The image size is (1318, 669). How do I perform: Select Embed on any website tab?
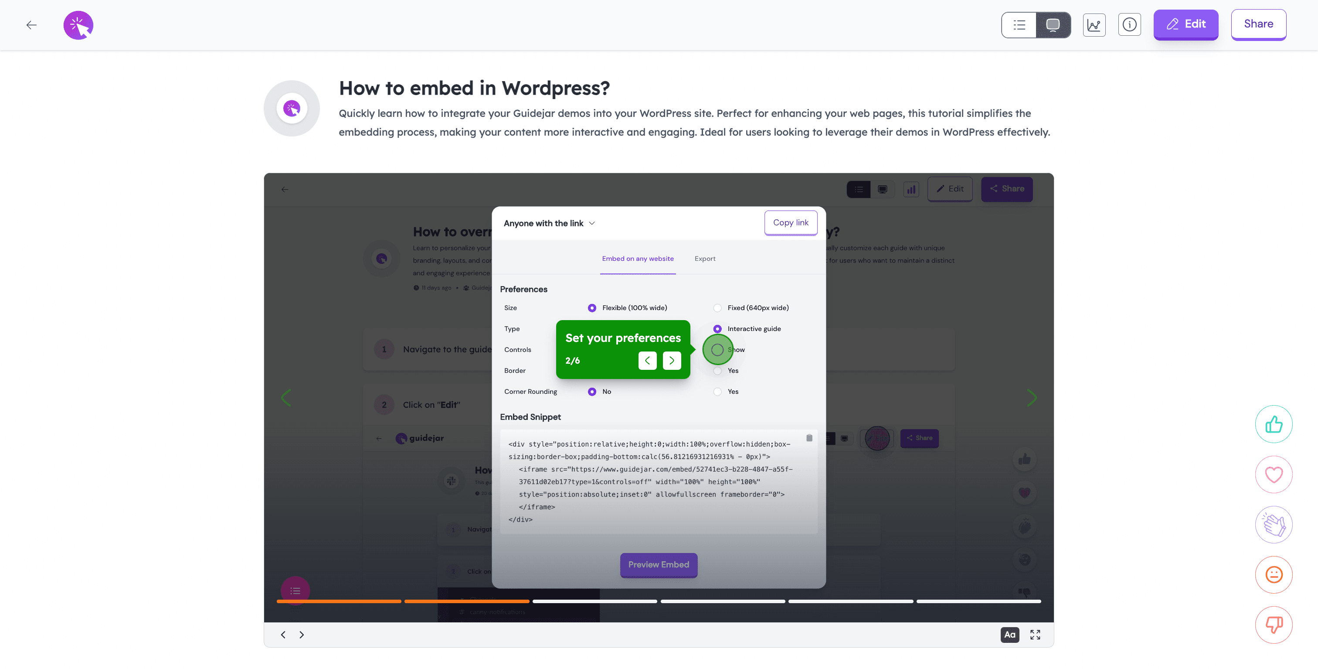pyautogui.click(x=638, y=259)
